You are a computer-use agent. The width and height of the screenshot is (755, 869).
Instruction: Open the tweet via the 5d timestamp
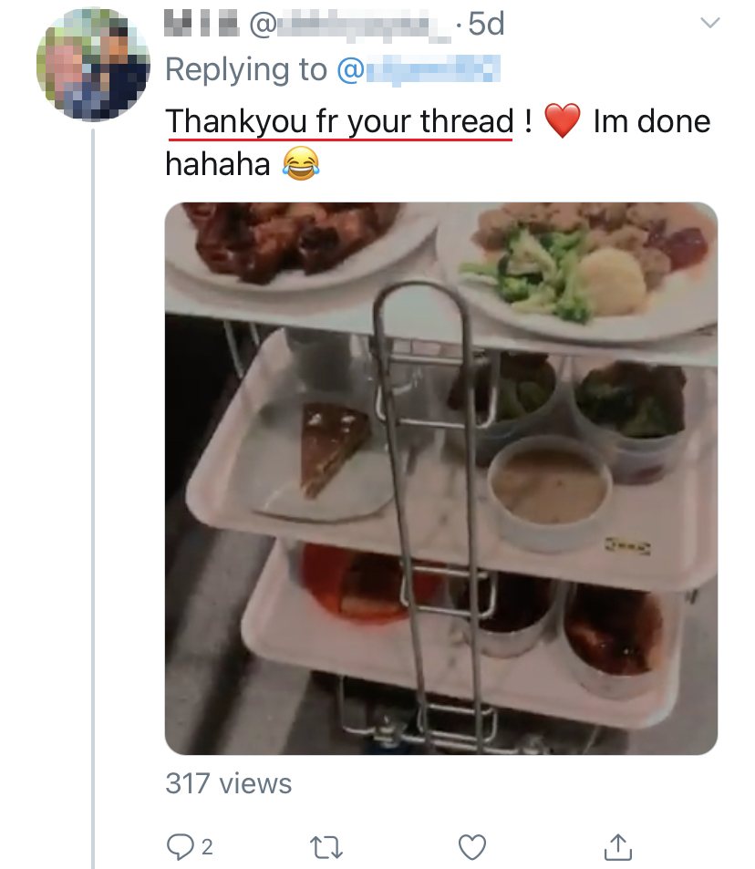pos(484,25)
